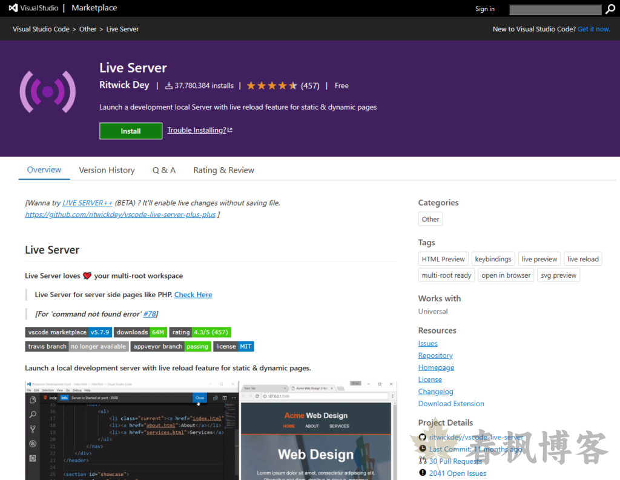The image size is (620, 480).
Task: Open the Overview tab
Action: [x=44, y=169]
